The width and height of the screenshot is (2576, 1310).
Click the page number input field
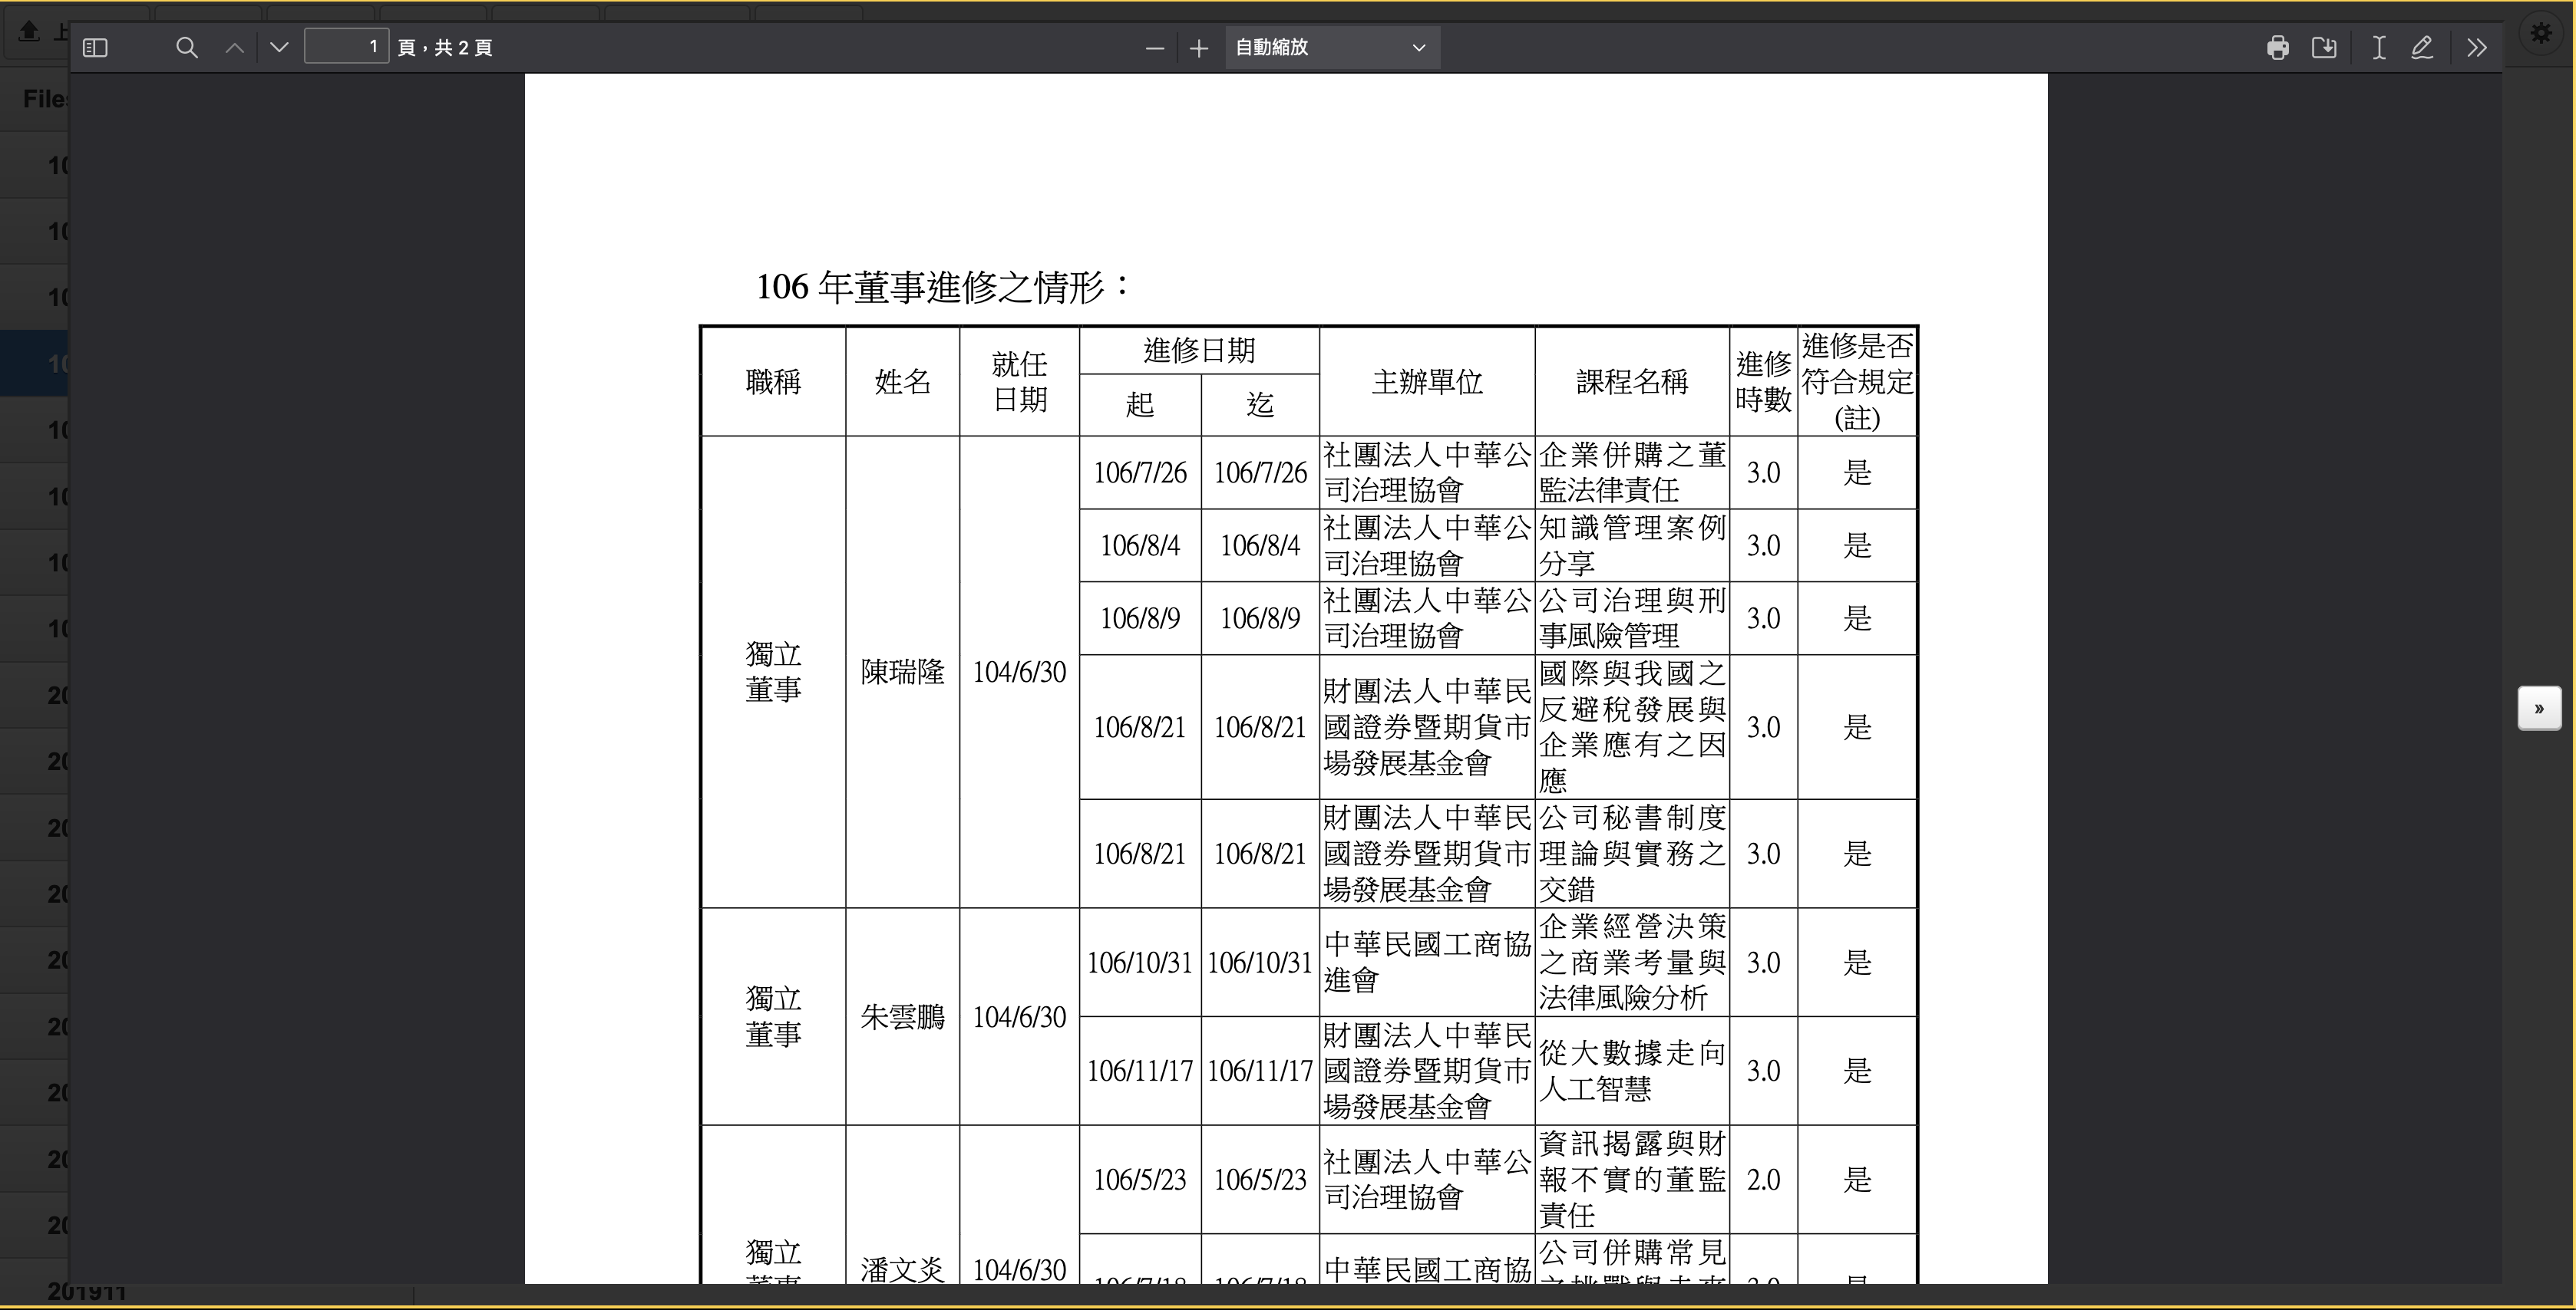click(346, 46)
